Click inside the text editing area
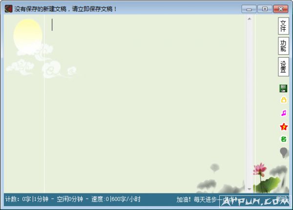This screenshot has width=293, height=210. click(146, 98)
